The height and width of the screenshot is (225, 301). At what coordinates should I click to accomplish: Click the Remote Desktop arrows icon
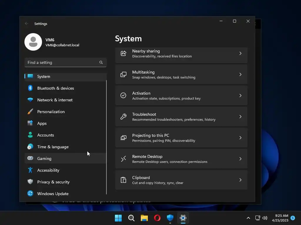pos(123,159)
